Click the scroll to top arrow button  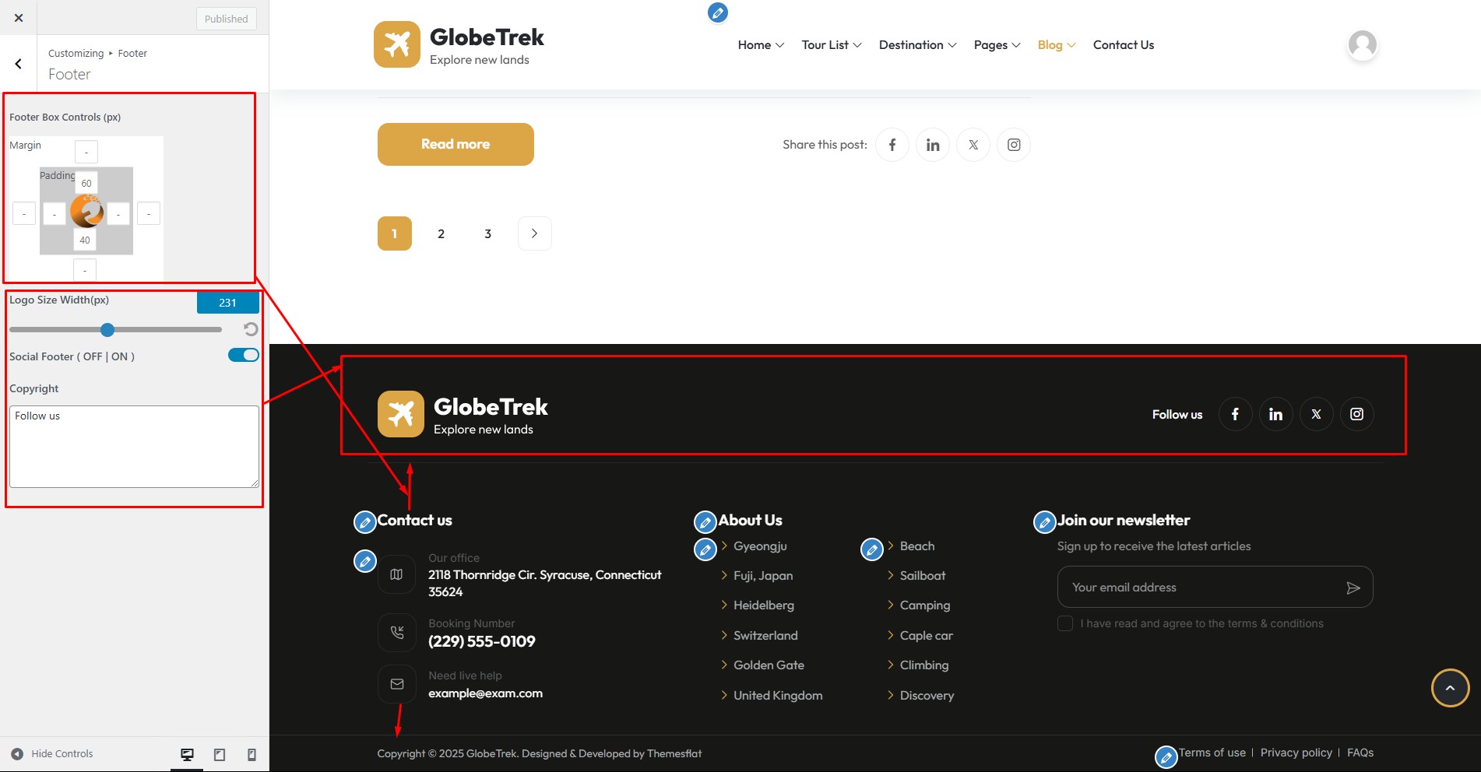pyautogui.click(x=1450, y=688)
